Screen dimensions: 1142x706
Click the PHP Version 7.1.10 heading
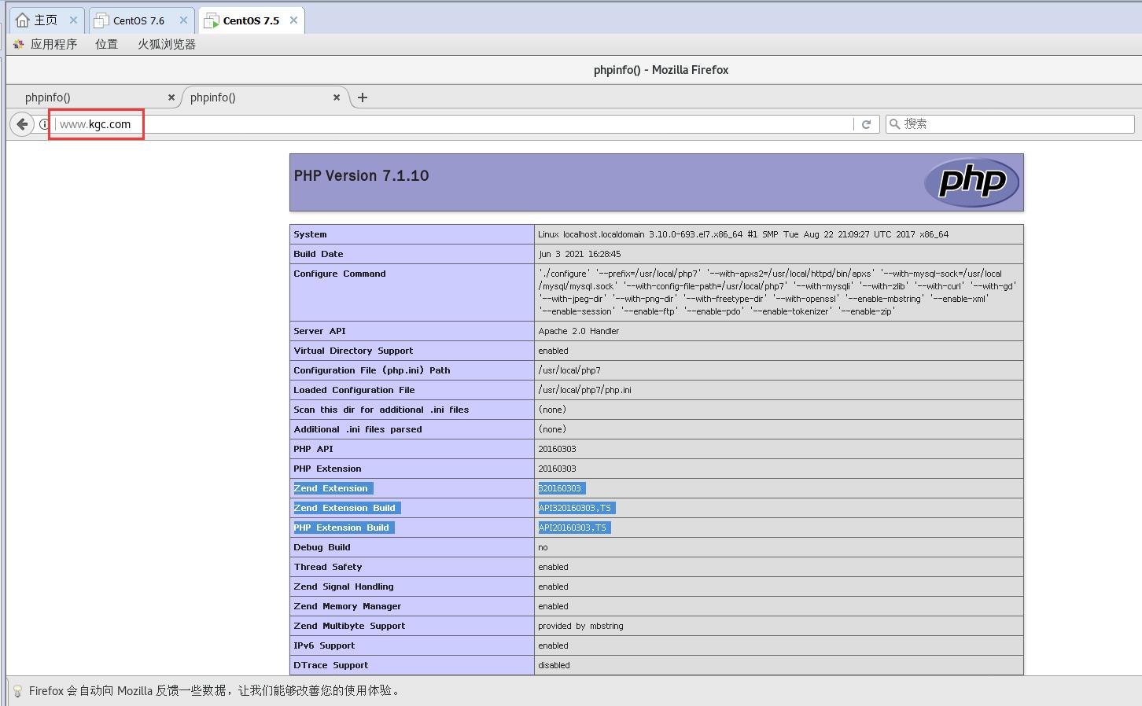click(x=362, y=176)
